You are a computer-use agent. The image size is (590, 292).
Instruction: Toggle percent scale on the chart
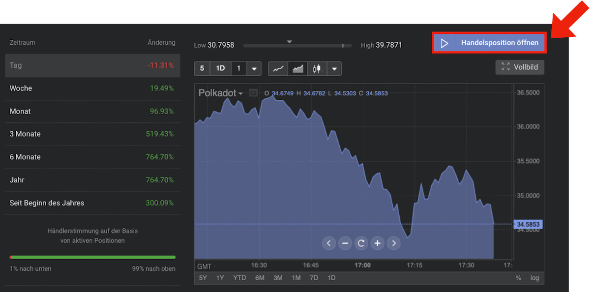(x=518, y=278)
